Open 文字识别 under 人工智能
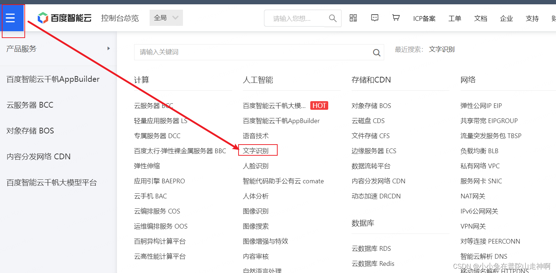This screenshot has width=556, height=273. click(256, 151)
